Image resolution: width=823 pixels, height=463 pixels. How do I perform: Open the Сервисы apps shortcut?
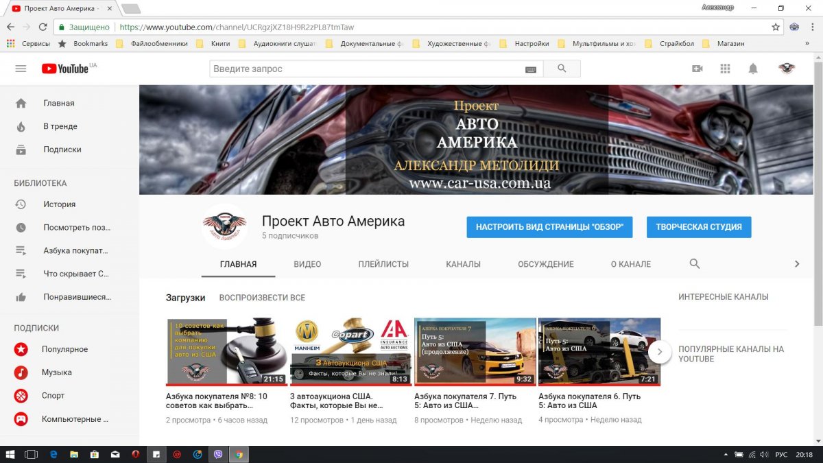coord(28,43)
